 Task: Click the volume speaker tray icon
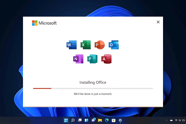(180, 120)
